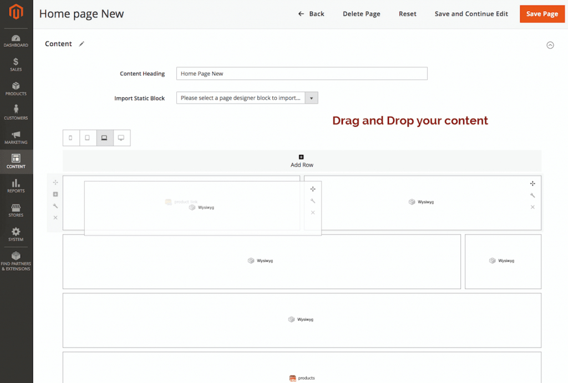Open the Sales menu in sidebar

(16, 65)
